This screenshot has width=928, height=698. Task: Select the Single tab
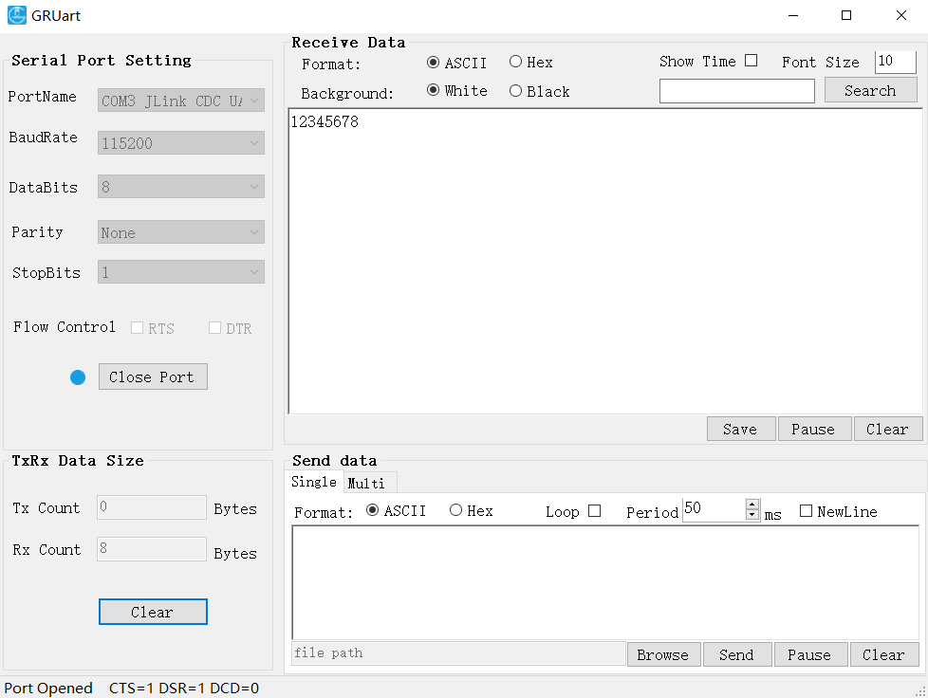click(313, 482)
